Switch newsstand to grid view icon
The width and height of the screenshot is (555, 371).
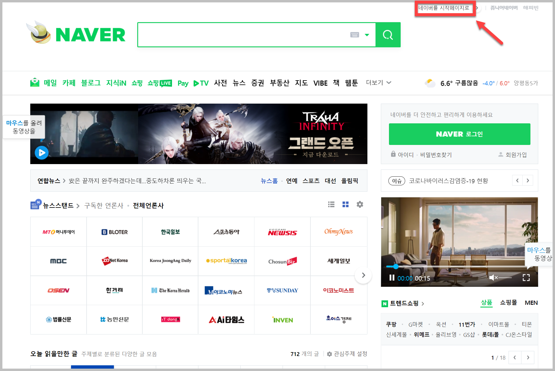point(346,204)
